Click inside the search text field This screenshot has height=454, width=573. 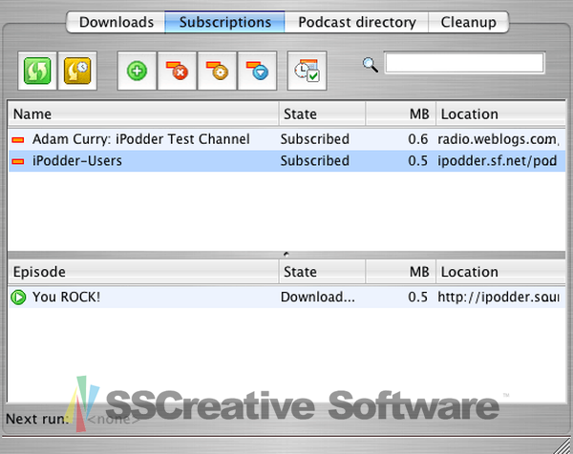click(464, 63)
